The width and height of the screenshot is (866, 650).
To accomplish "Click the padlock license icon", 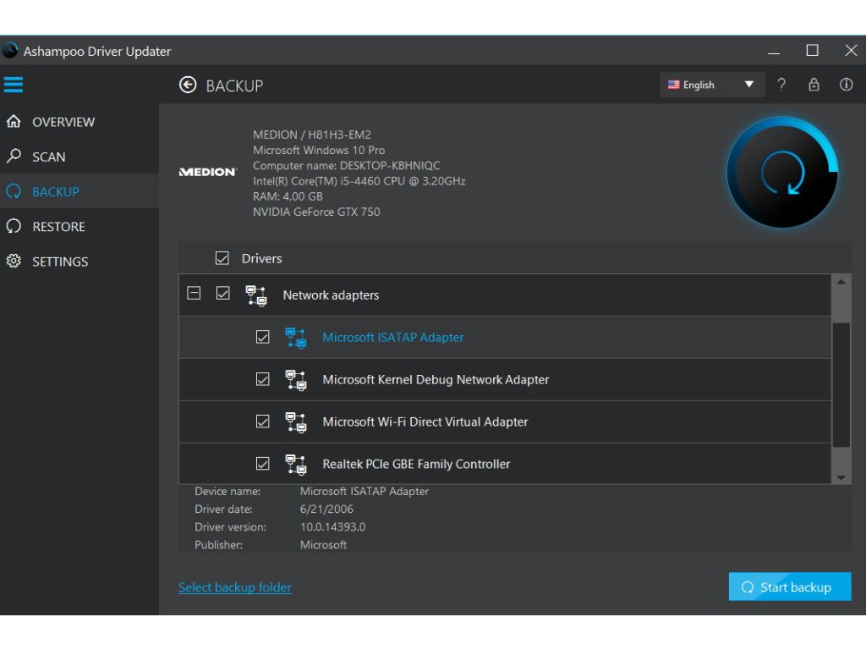I will (814, 85).
